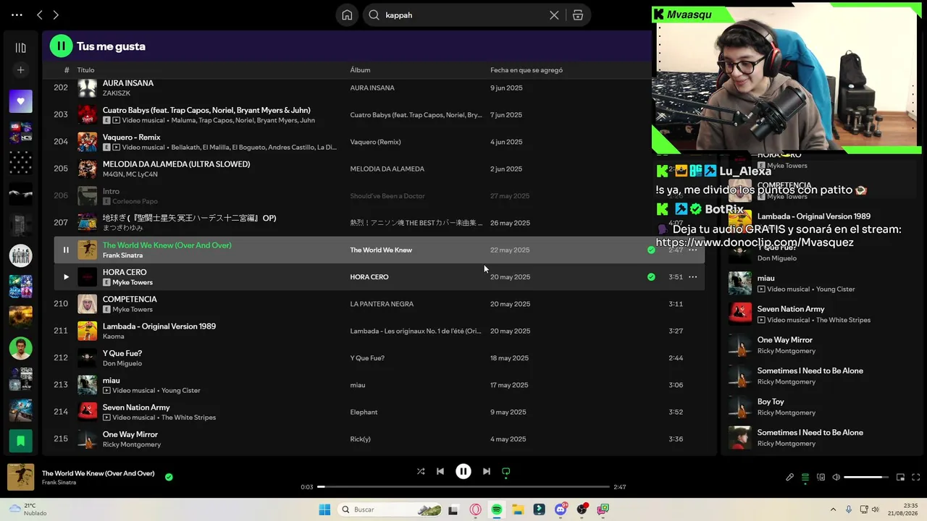Toggle the queue panel icon
This screenshot has height=521, width=927.
(x=805, y=477)
